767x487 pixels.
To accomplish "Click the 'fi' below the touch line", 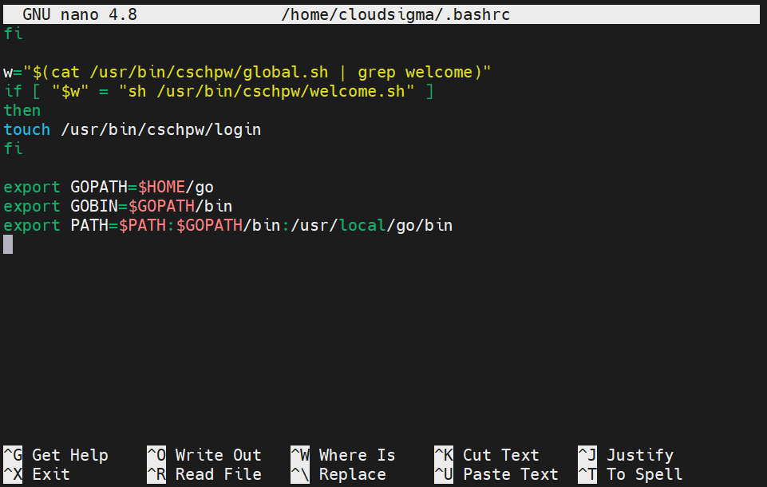I will 13,148.
